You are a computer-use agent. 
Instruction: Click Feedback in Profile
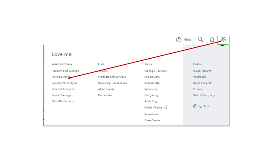199,77
